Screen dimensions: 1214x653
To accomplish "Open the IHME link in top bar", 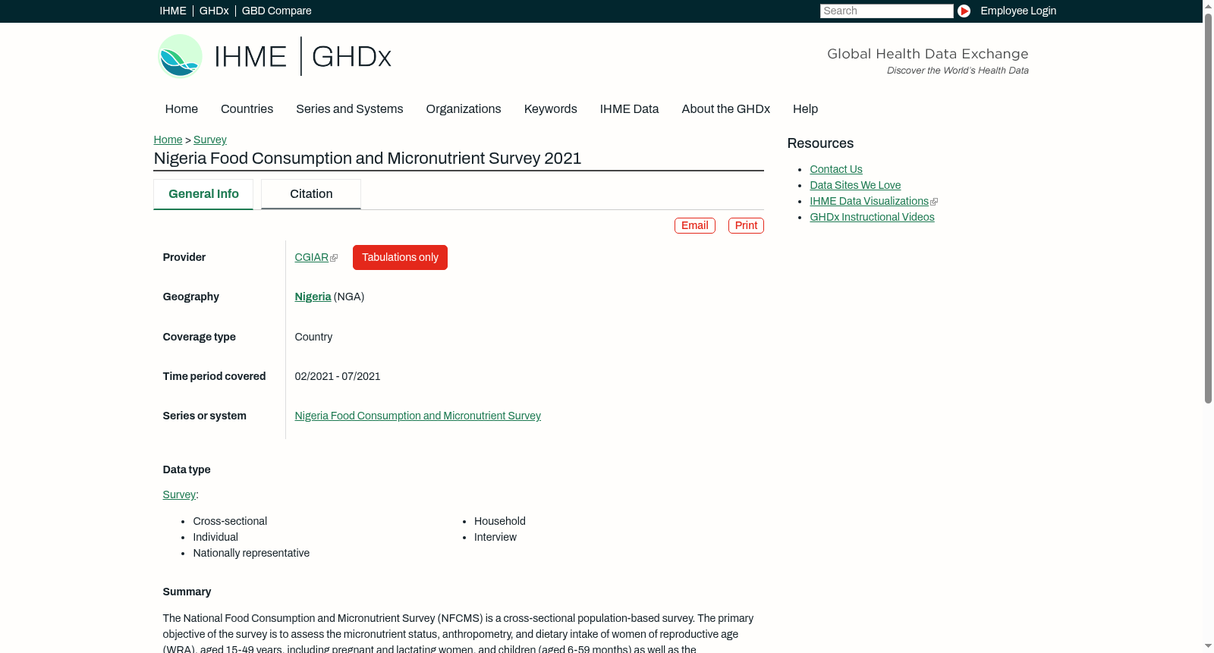I will pyautogui.click(x=173, y=11).
